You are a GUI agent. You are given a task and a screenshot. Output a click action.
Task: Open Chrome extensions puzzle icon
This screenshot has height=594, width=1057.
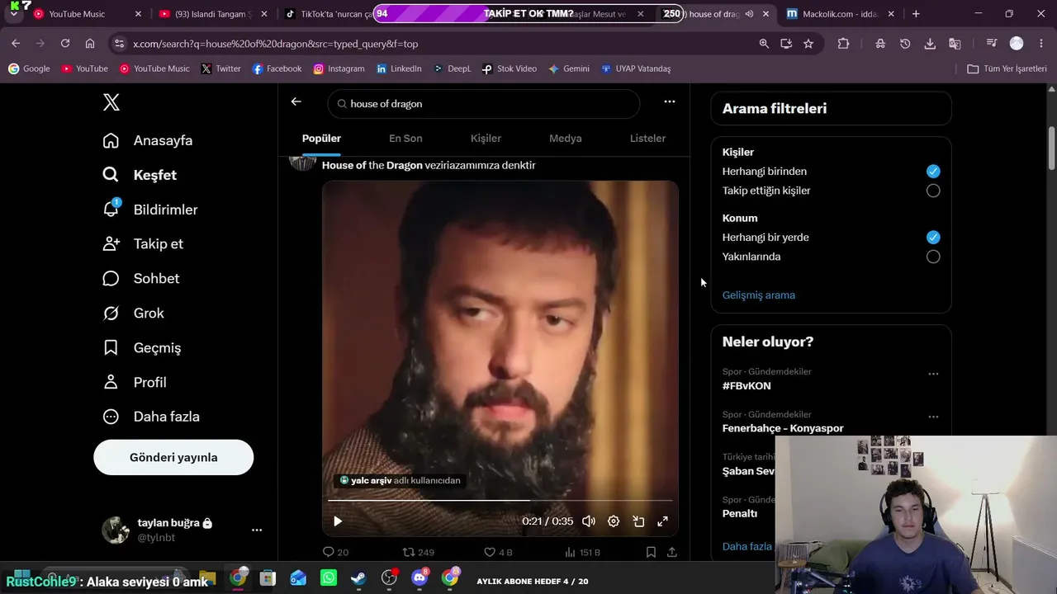(x=843, y=44)
